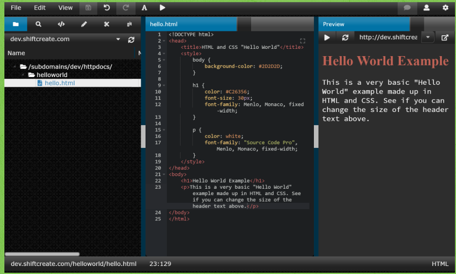Click the h1 element on line 22

point(223,181)
